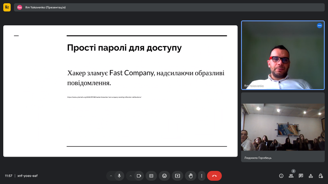Viewport: 328px width, 184px height.
Task: Select Rm Yakovenko's video tile
Action: coord(283,55)
